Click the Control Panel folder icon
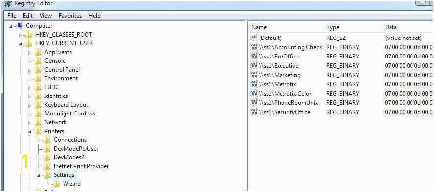The height and width of the screenshot is (192, 434). (x=38, y=70)
